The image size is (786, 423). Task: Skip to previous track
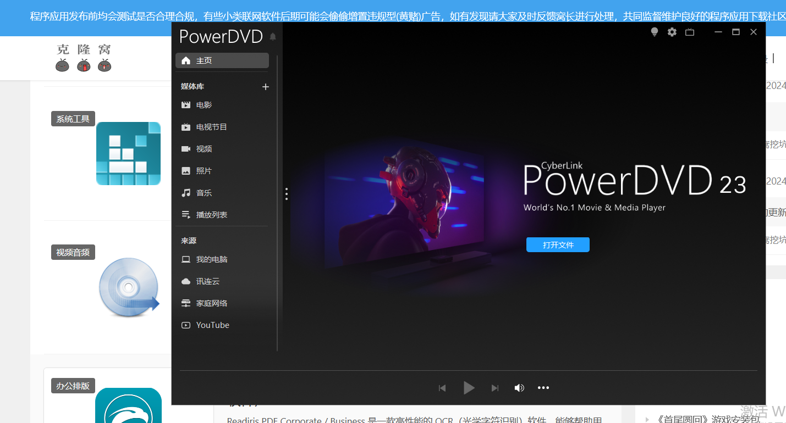pyautogui.click(x=442, y=388)
